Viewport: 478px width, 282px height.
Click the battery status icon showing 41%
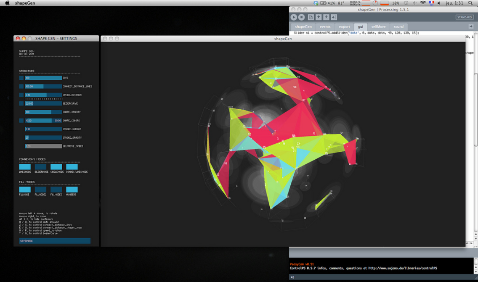[x=327, y=3]
